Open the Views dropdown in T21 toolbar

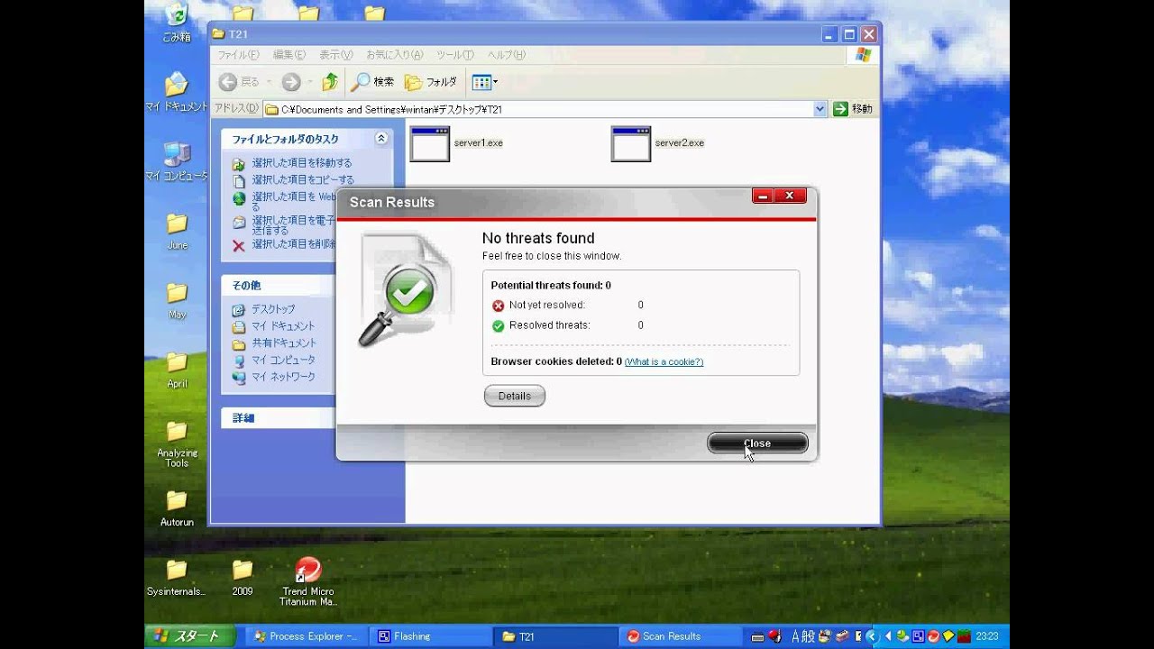point(485,82)
